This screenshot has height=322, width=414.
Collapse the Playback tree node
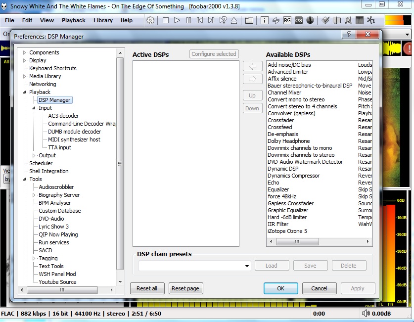click(x=25, y=92)
